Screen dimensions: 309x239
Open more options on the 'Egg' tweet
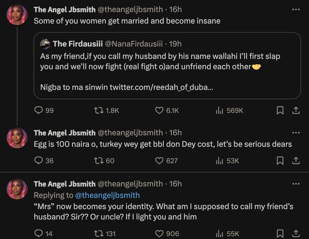[296, 132]
